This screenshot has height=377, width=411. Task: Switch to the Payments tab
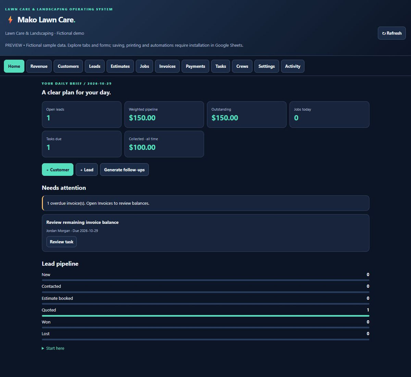[196, 66]
